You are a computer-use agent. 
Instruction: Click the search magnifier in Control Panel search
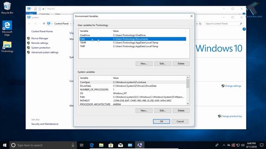pos(241,24)
